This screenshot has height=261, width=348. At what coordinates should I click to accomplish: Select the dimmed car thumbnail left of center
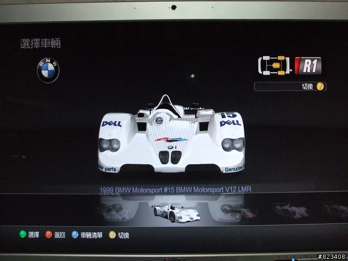[115, 212]
